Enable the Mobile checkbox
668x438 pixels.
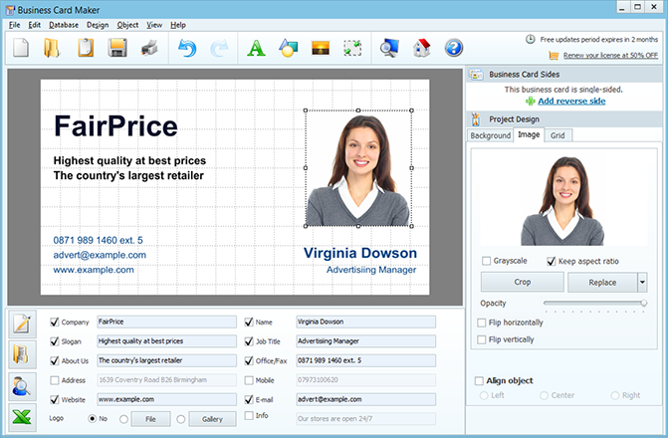[x=249, y=380]
